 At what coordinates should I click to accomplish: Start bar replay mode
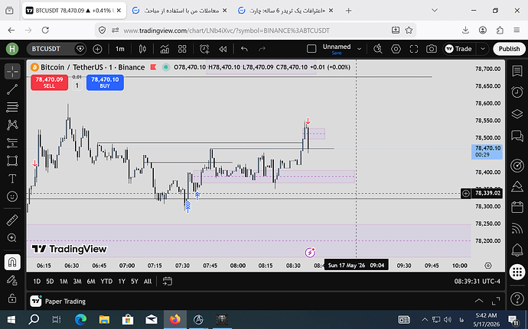(223, 49)
